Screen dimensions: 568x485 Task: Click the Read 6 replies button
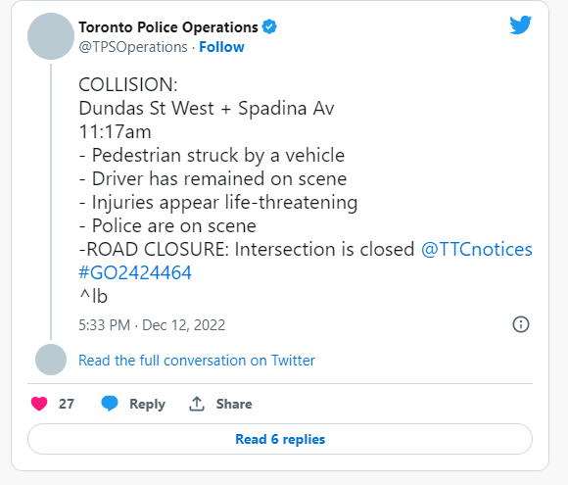point(280,439)
